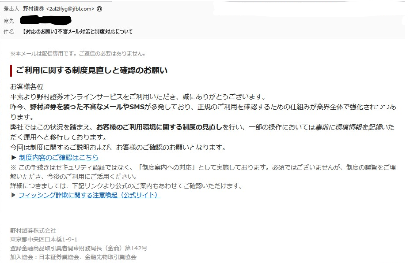
Task: Click the footer text 野村證券株式会社
Action: coord(33,231)
